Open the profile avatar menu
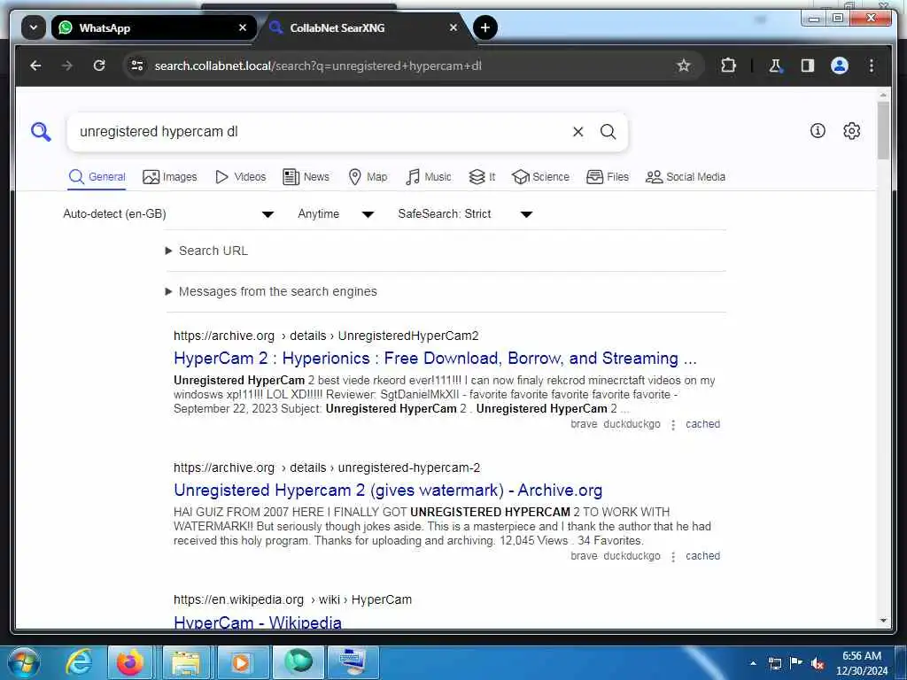Screen dimensions: 907x680 pos(840,66)
